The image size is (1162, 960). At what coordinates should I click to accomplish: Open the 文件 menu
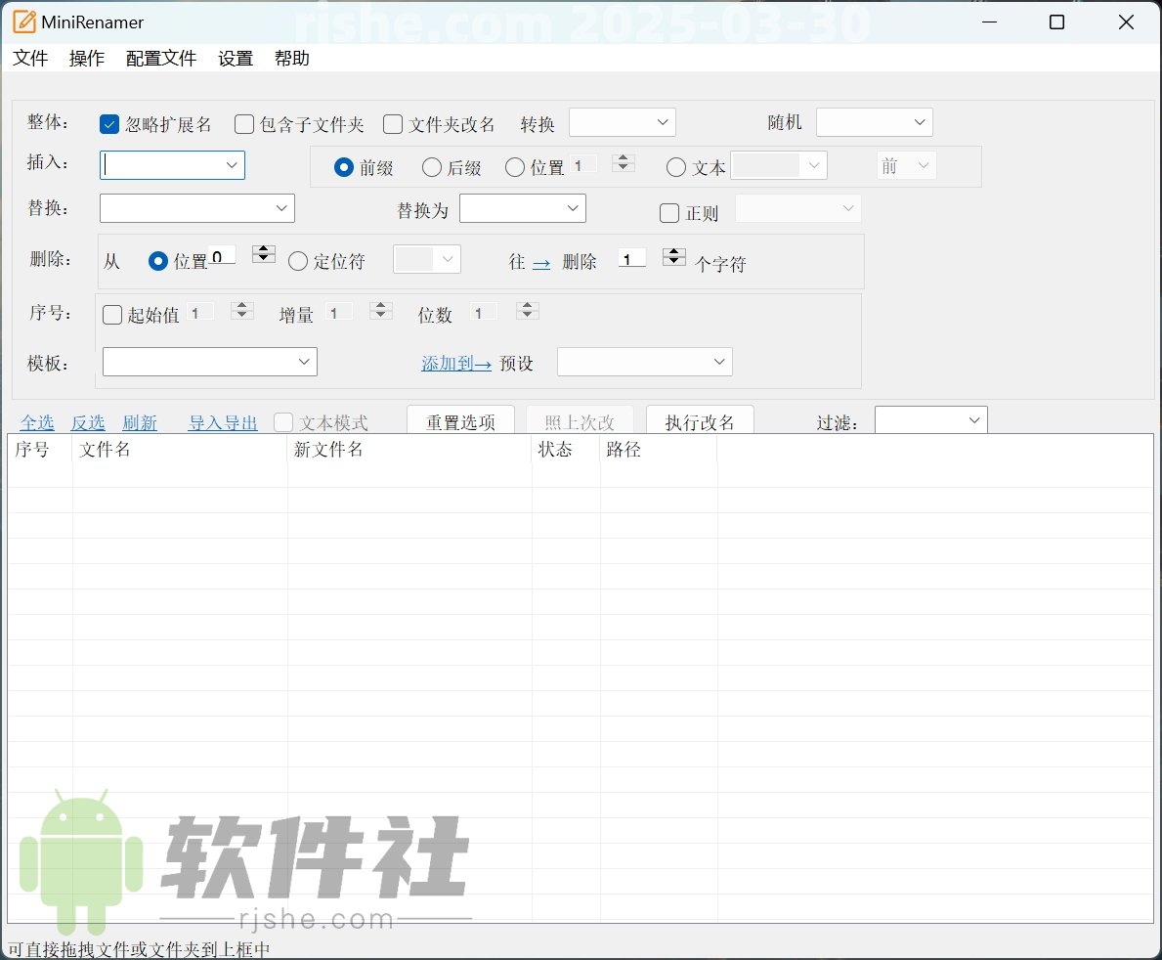click(x=30, y=58)
